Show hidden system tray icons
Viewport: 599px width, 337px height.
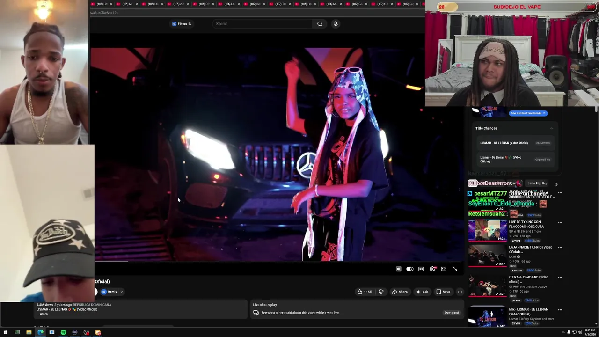562,332
